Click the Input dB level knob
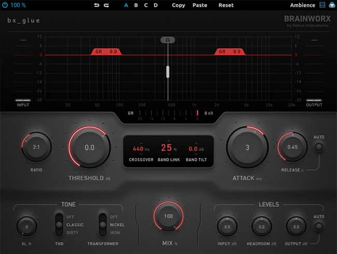Viewport: 337px width, 254px height. [x=227, y=226]
